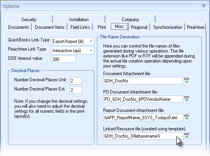Select the Print tab

click(102, 27)
